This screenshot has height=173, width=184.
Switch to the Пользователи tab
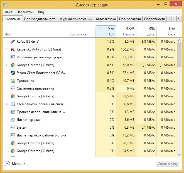[x=130, y=19]
